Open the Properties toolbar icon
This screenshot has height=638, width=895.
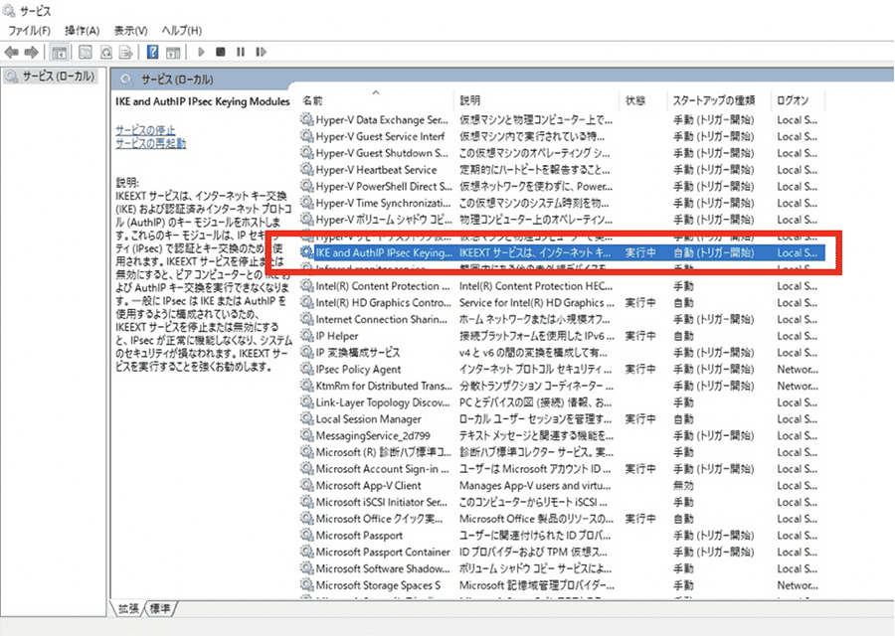click(86, 53)
